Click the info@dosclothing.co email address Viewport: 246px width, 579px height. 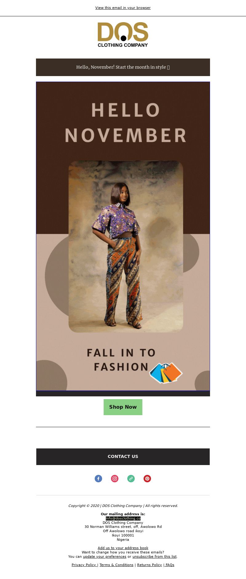pos(123,518)
